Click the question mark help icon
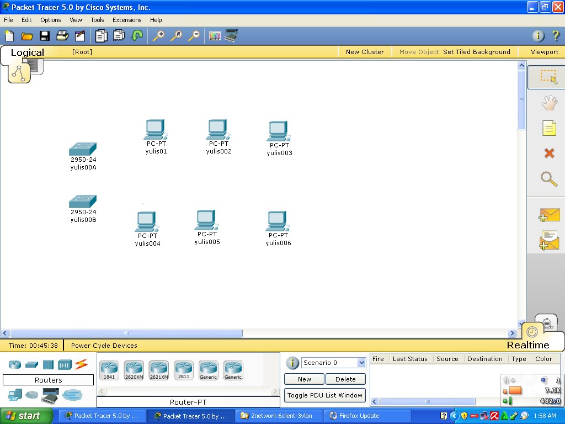 coord(556,36)
